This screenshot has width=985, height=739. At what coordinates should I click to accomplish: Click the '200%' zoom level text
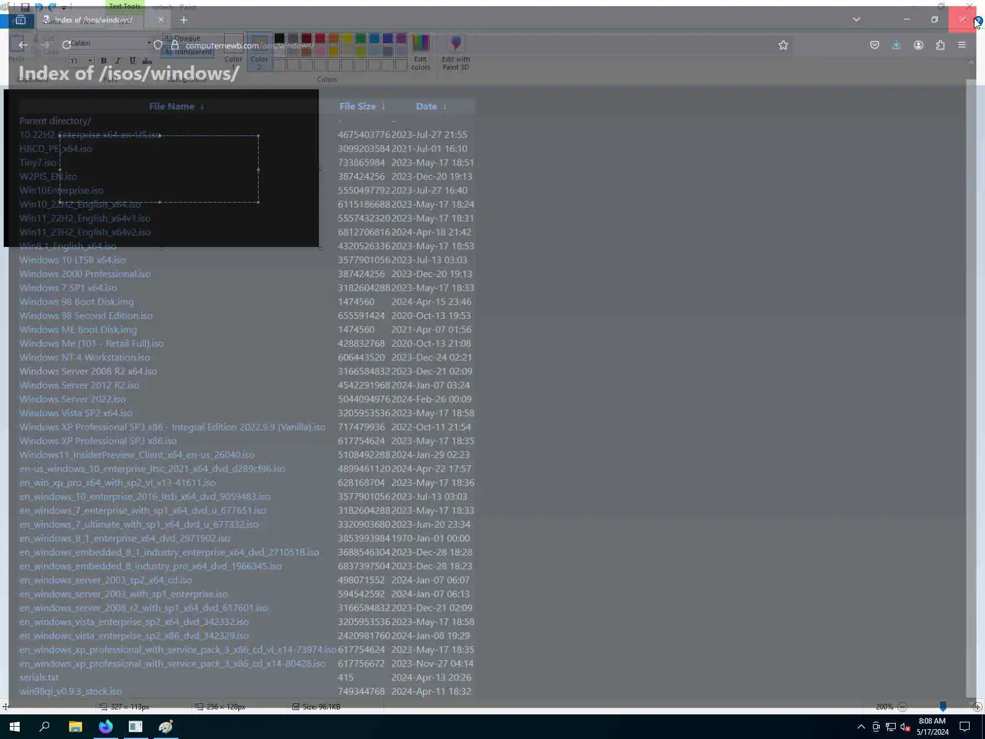click(885, 707)
